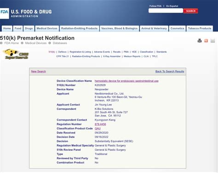Click 510(k) Premarket Notification heading
This screenshot has width=218, height=173.
coord(37,38)
